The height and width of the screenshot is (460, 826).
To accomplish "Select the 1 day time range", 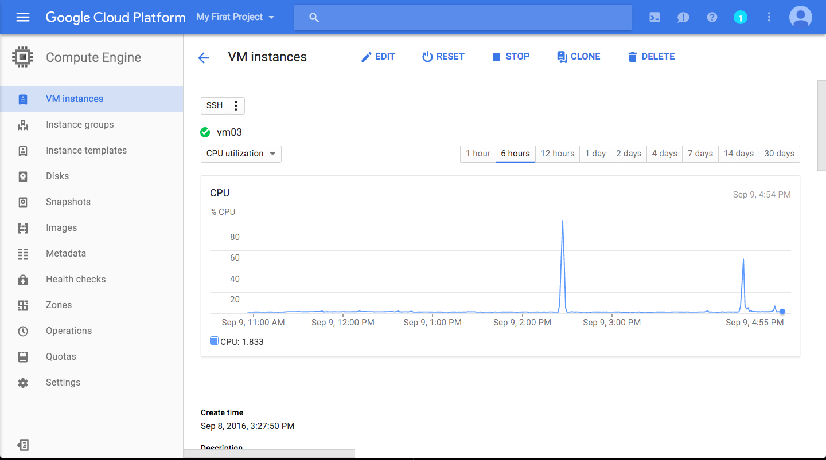I will click(595, 154).
